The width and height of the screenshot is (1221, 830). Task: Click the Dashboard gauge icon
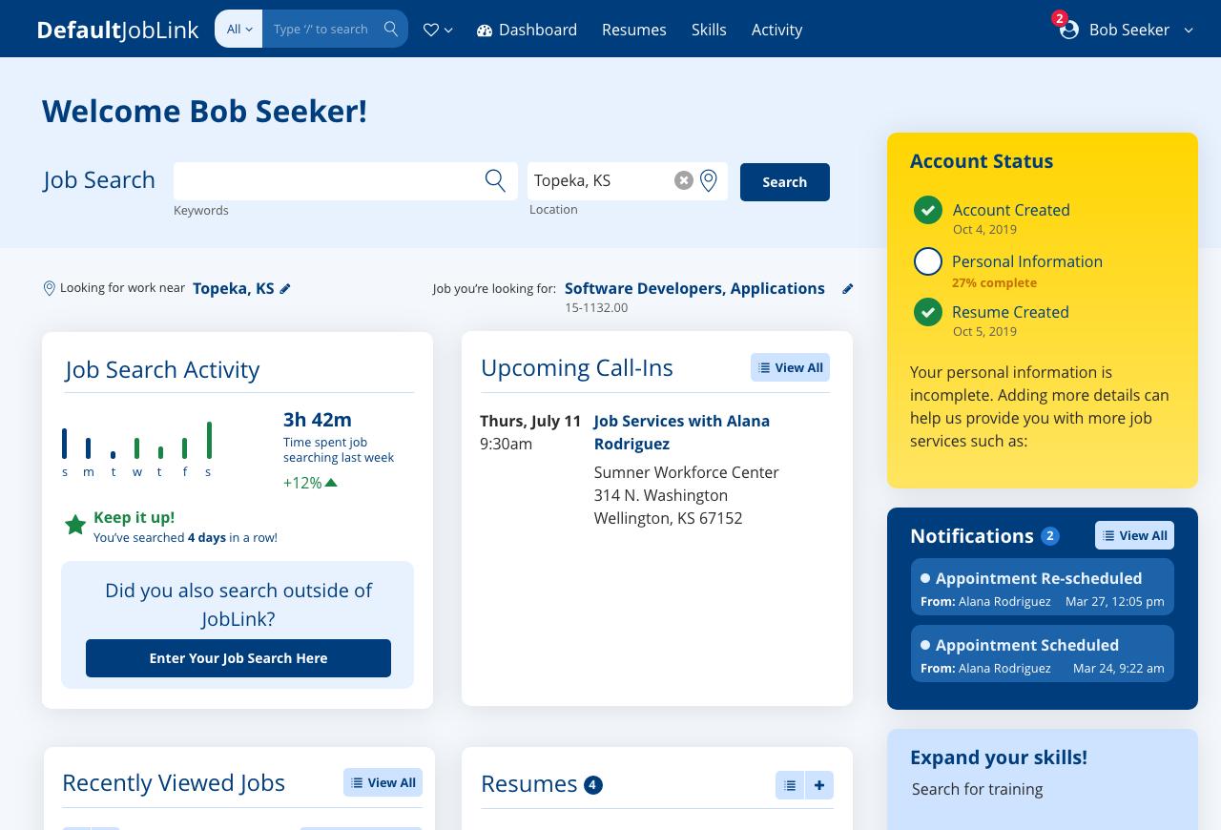(483, 30)
